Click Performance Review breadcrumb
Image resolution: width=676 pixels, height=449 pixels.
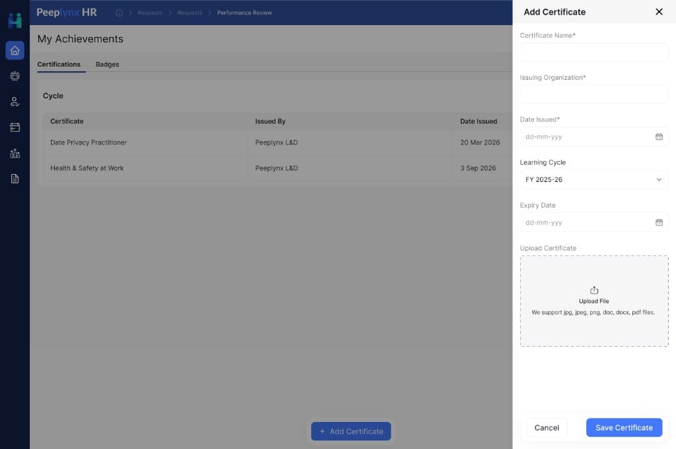pos(244,13)
